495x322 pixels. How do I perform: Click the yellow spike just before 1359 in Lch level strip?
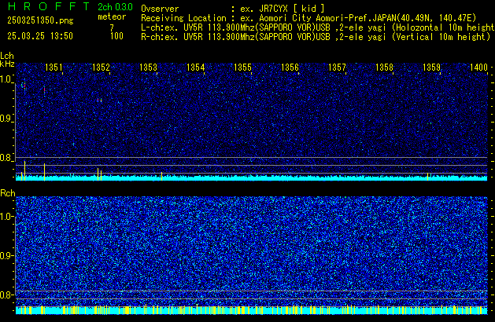coord(428,177)
